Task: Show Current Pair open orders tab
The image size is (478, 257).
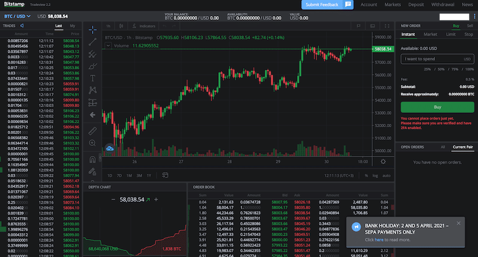Action: [x=462, y=147]
